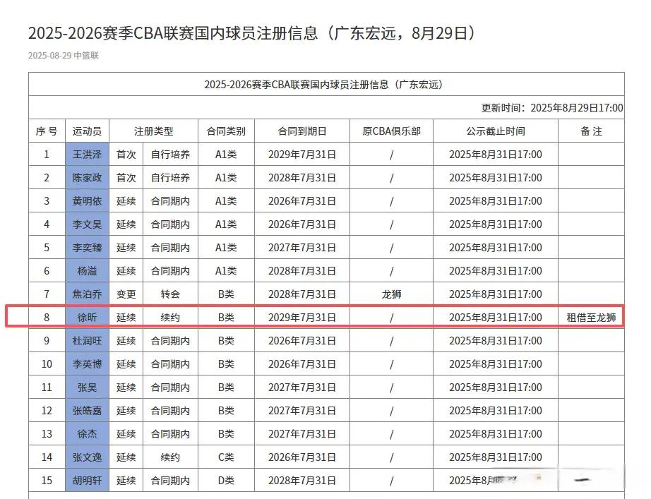651x499 pixels.
Task: Click 2026年7月31日 in 杜润旺's row
Action: [x=301, y=340]
